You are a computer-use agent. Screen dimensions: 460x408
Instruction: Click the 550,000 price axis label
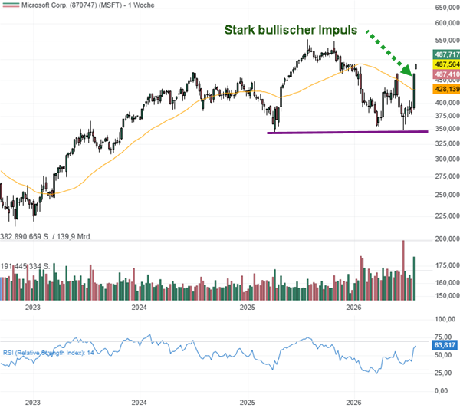tap(448, 40)
